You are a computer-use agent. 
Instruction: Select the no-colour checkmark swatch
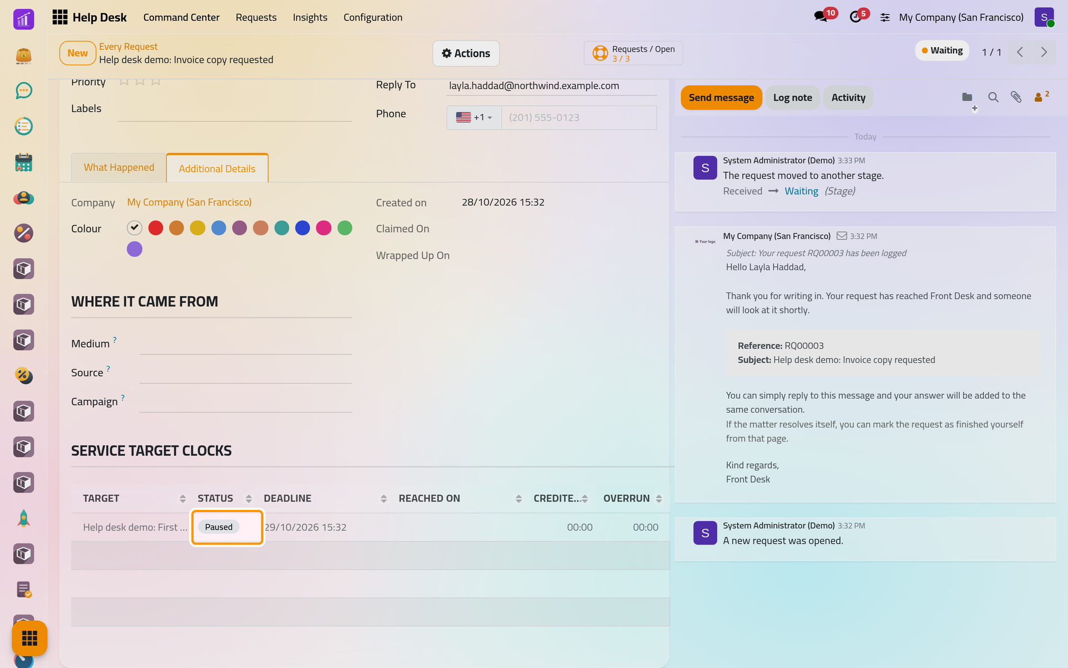tap(135, 228)
